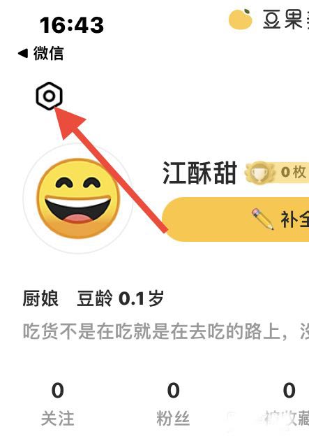
Task: Tap the 豆龄 0.1岁 age label
Action: point(121,298)
